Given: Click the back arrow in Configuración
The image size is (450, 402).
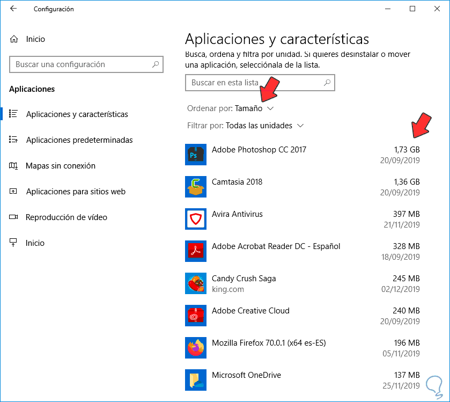Looking at the screenshot, I should tap(13, 9).
